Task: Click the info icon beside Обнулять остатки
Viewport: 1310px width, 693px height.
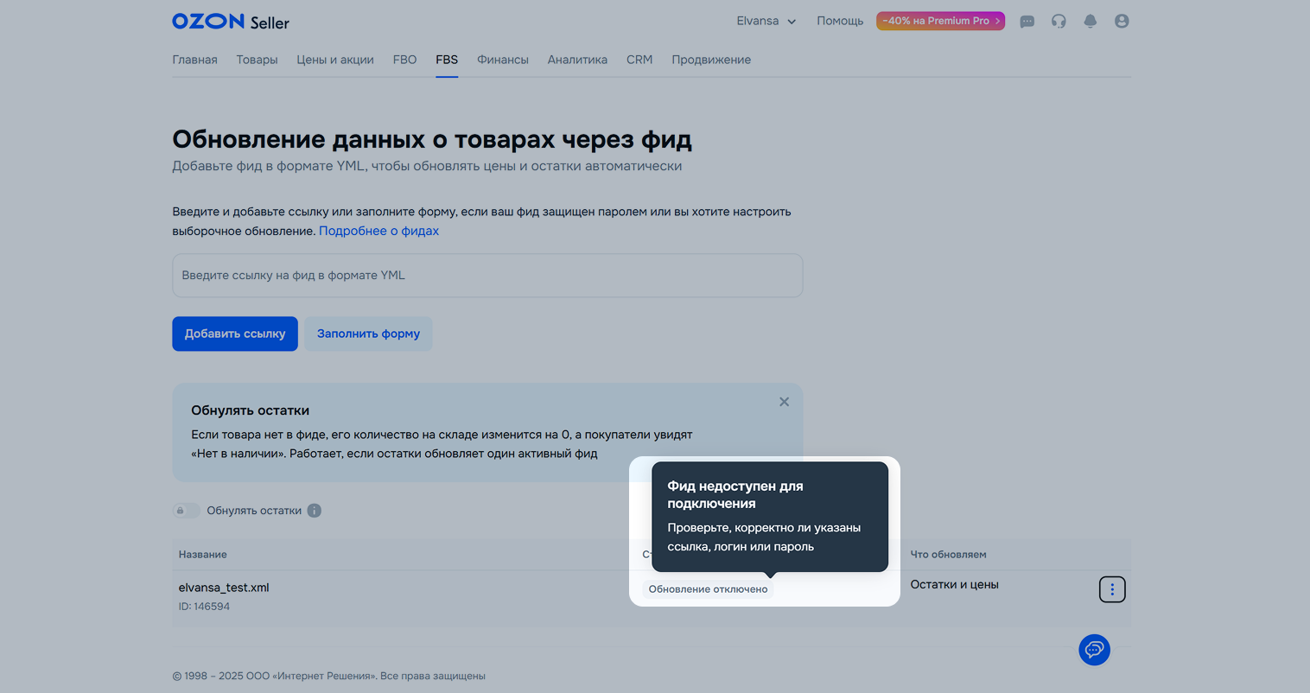Action: (x=315, y=511)
